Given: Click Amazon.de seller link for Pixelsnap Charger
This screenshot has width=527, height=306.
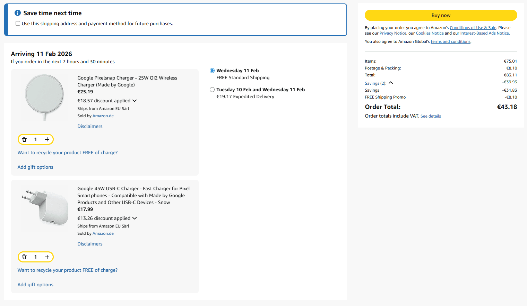Looking at the screenshot, I should (103, 116).
